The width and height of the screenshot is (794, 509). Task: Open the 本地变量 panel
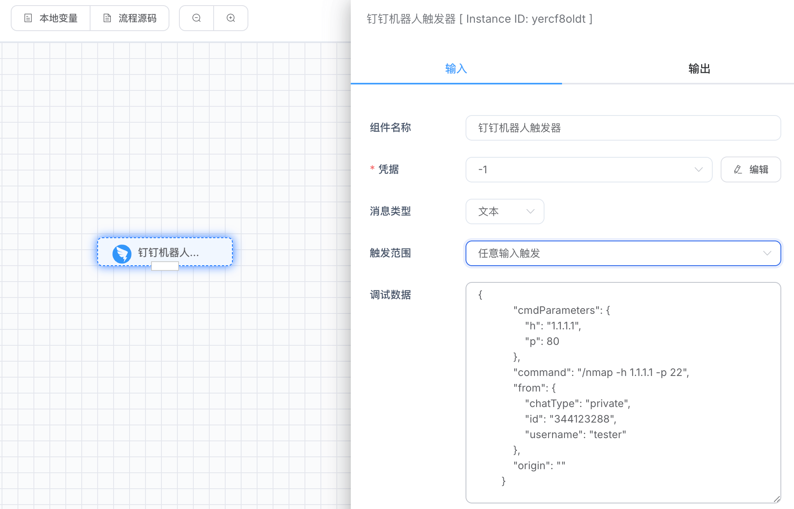51,18
